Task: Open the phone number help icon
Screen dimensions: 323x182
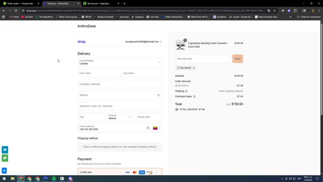Action: pyautogui.click(x=148, y=128)
